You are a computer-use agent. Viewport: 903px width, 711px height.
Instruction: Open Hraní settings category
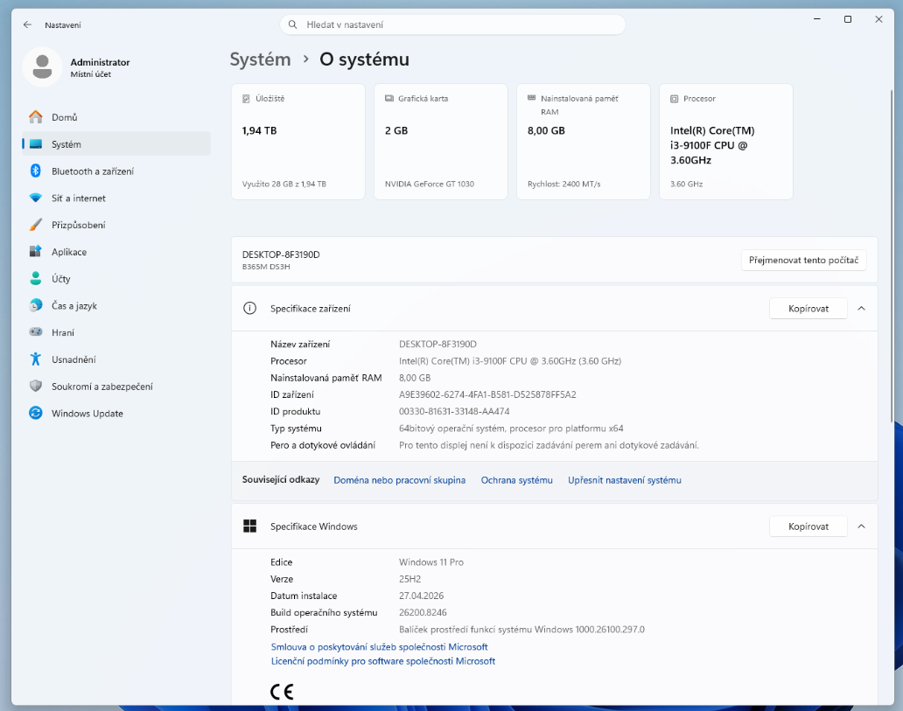click(x=116, y=332)
